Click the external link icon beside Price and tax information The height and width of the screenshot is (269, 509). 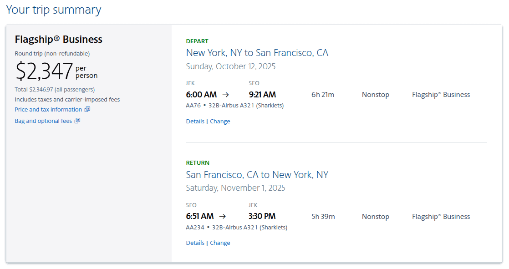click(87, 109)
